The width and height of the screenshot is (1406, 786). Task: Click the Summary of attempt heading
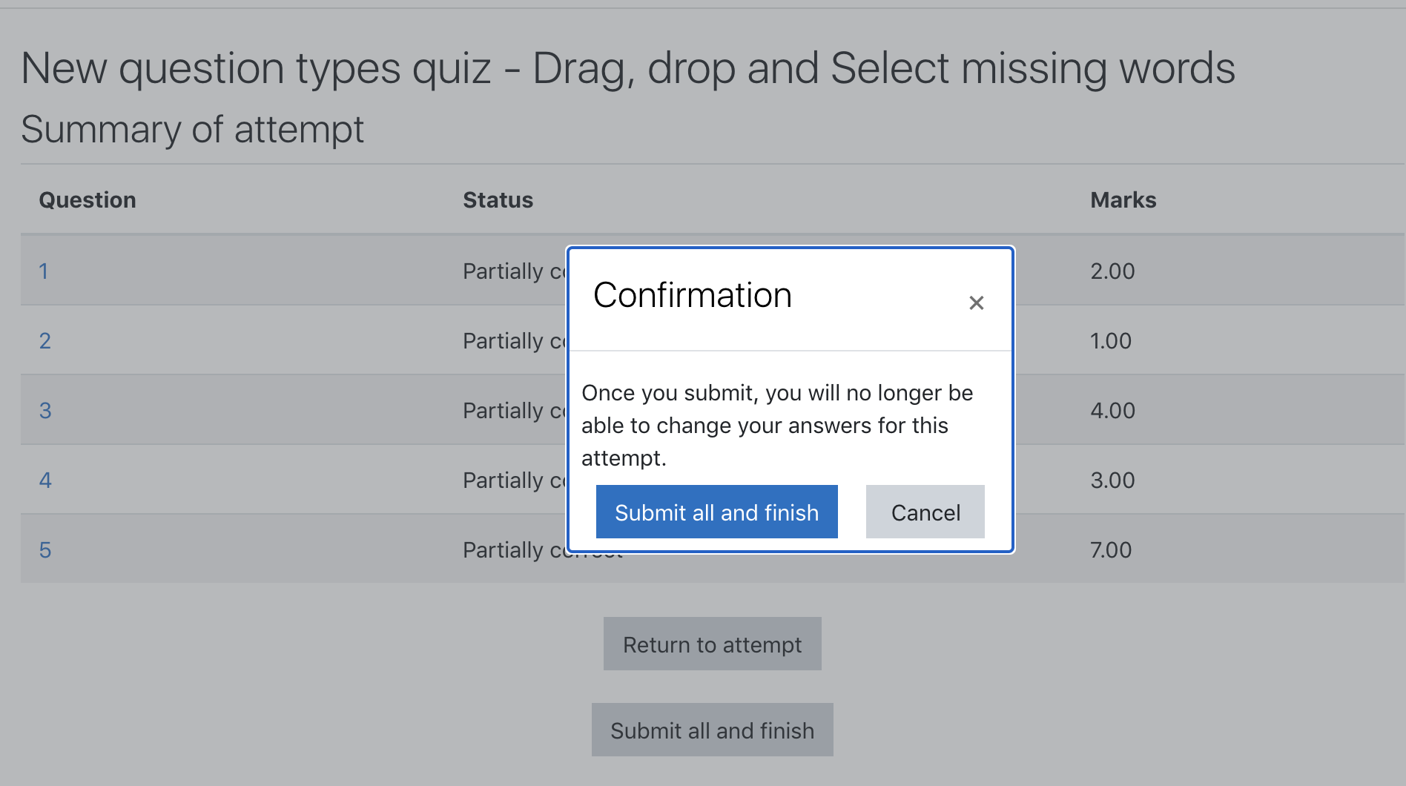pyautogui.click(x=192, y=129)
